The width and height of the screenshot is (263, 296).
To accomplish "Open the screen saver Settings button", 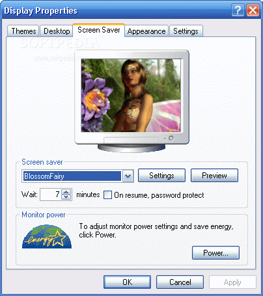I will point(161,176).
